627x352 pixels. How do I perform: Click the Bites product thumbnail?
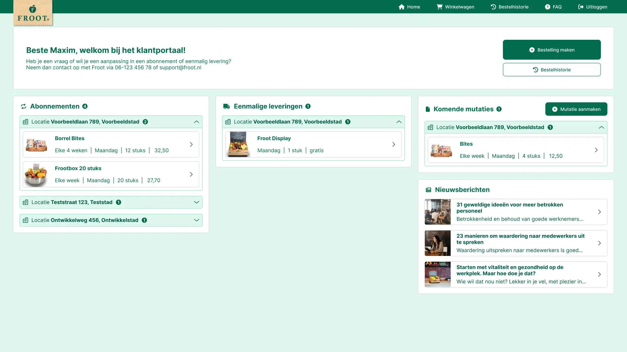tap(441, 150)
